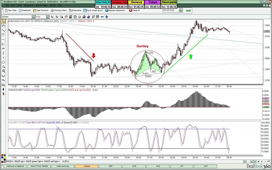Screen dimensions: 272x170
Task: Select the trend line drawing tool
Action: pyautogui.click(x=3, y=30)
